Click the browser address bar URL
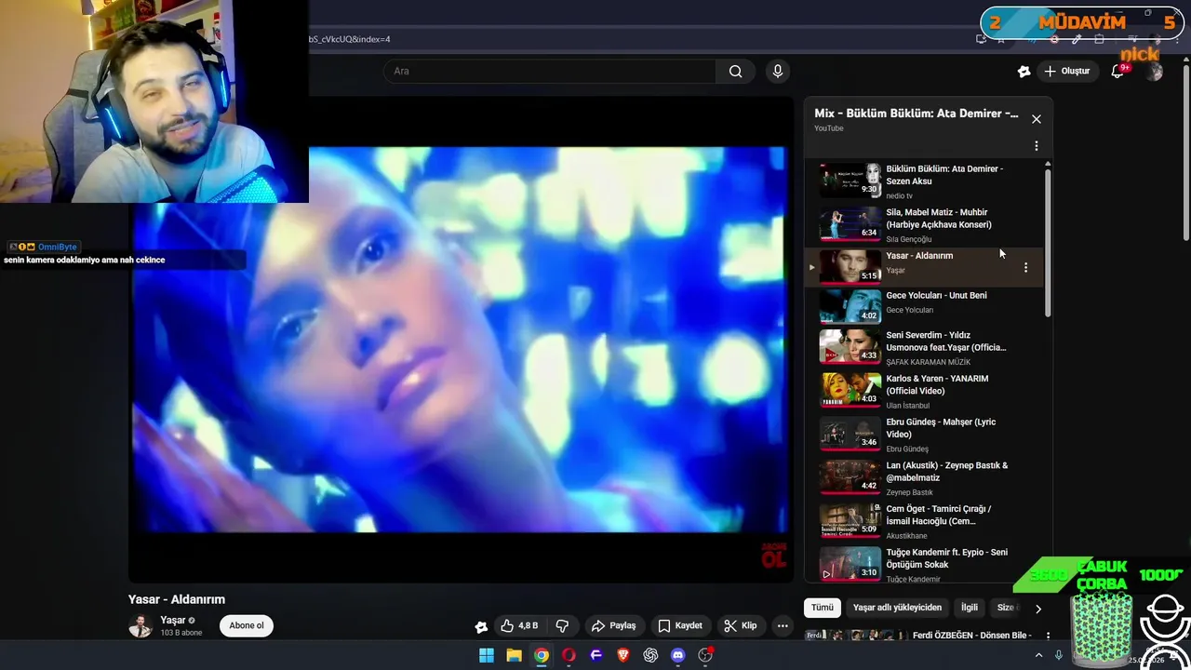 pos(350,39)
